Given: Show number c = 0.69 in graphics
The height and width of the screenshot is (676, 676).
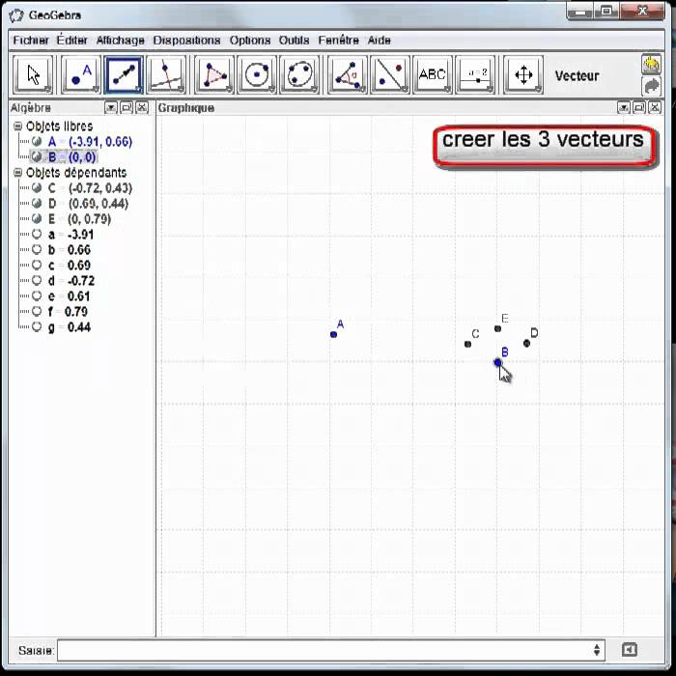Looking at the screenshot, I should pos(37,266).
